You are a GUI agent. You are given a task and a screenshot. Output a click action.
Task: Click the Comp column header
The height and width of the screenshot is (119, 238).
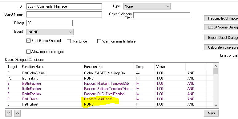point(144,67)
